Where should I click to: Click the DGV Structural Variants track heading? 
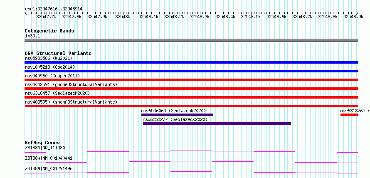click(58, 53)
